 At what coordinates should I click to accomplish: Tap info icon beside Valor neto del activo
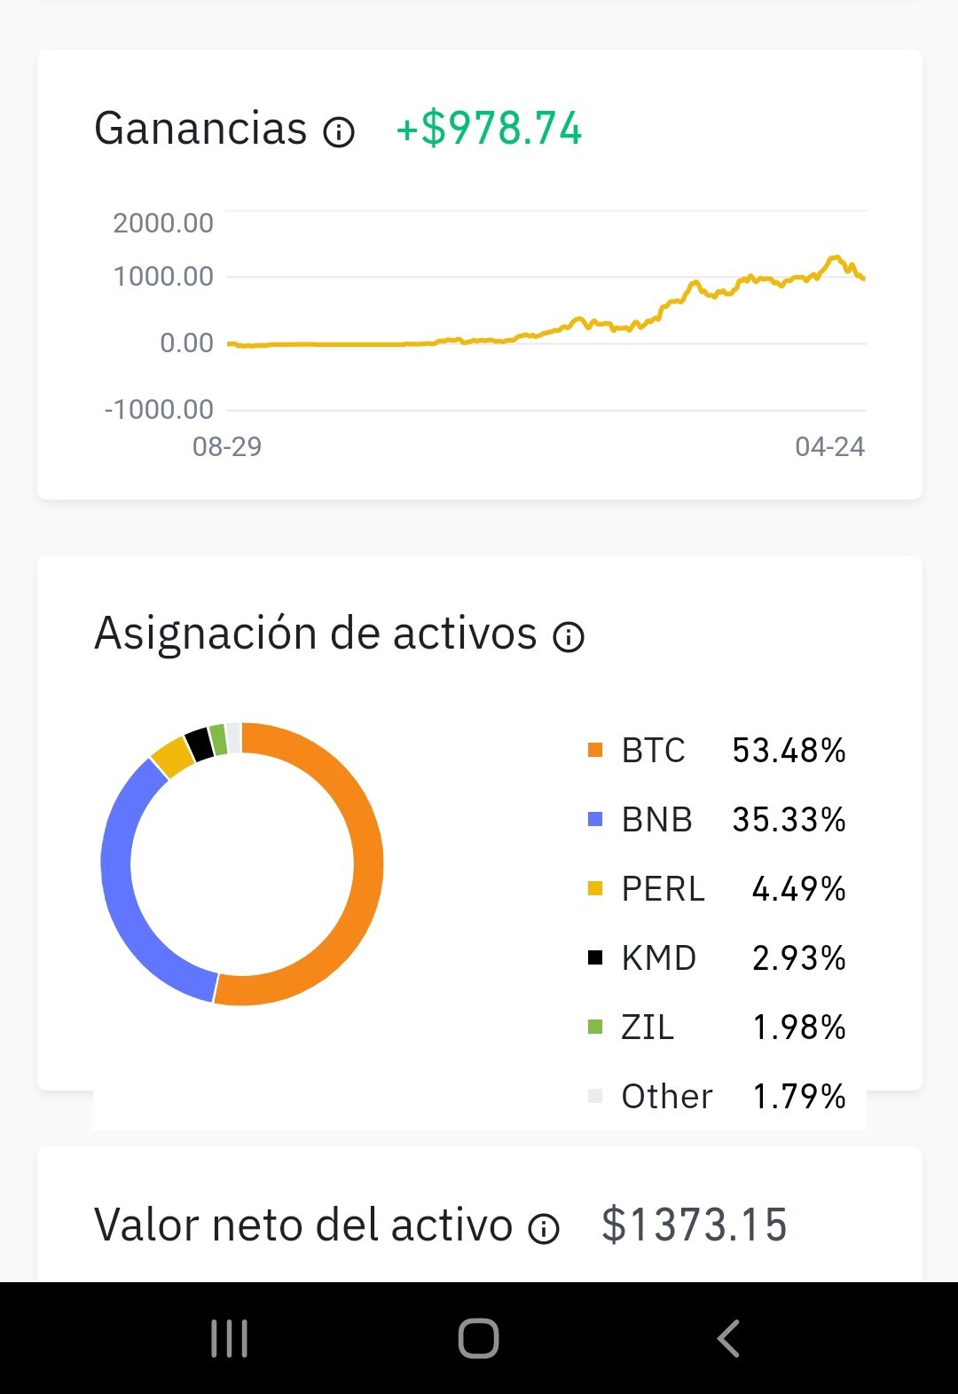coord(544,1228)
